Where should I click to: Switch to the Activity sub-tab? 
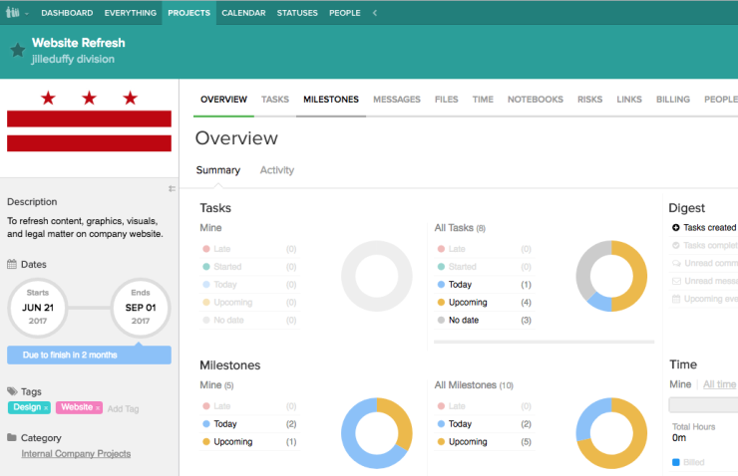pyautogui.click(x=276, y=170)
